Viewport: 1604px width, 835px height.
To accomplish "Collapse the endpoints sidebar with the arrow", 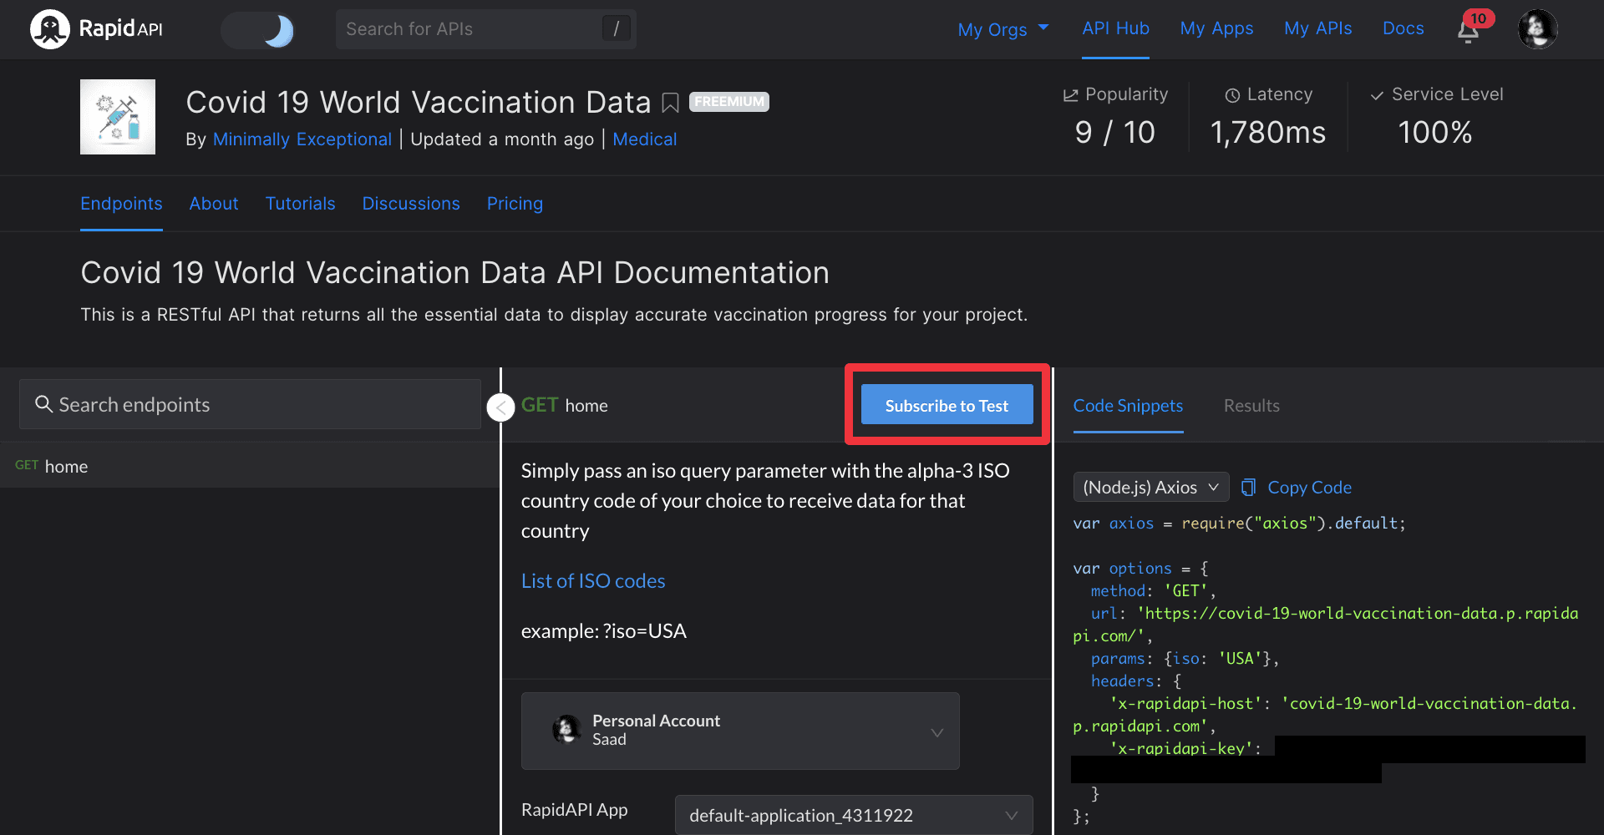I will tap(500, 407).
